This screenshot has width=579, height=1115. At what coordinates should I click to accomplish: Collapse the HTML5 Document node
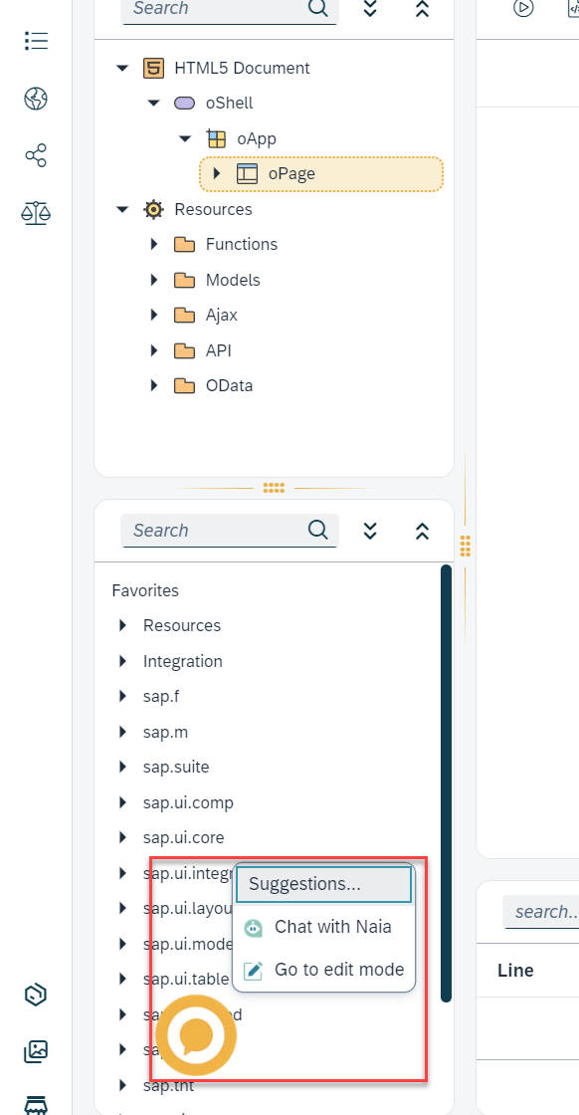123,68
